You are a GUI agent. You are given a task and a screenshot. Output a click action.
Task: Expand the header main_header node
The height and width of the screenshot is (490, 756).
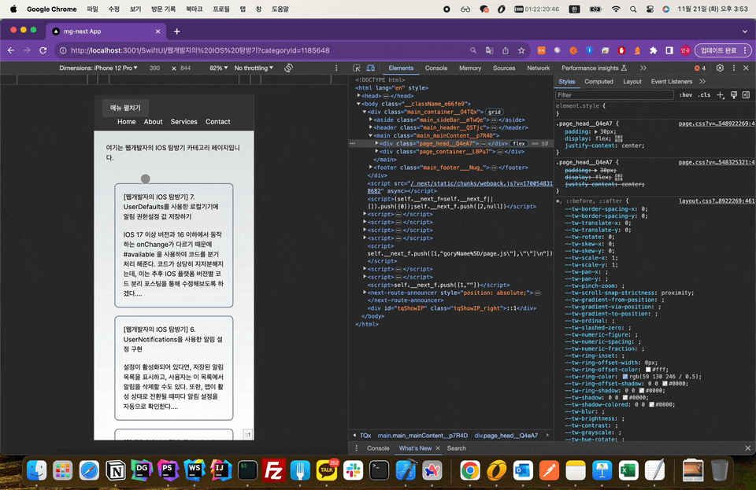click(370, 127)
